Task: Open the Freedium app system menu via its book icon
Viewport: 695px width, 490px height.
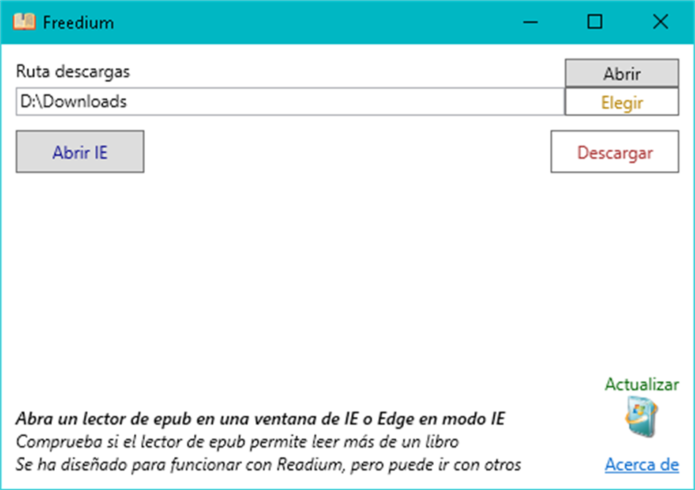Action: pos(24,22)
